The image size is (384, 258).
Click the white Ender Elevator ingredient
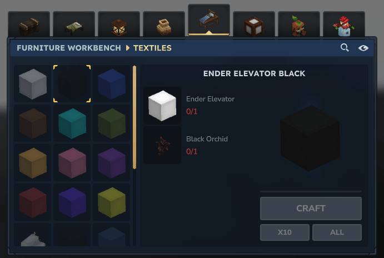[162, 106]
